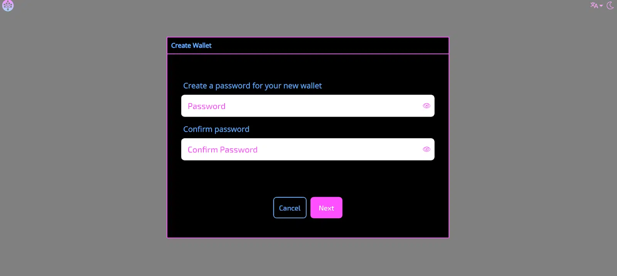The width and height of the screenshot is (617, 276).
Task: Reveal the Confirm Password field with its eye
Action: pyautogui.click(x=426, y=149)
